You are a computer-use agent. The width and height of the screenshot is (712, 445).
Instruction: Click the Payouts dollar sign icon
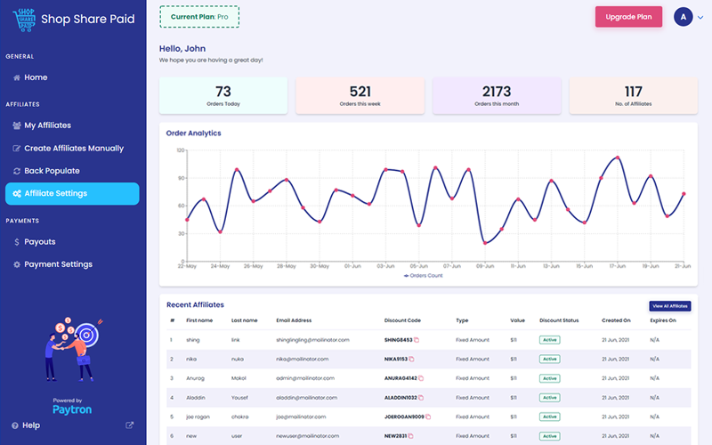(17, 242)
